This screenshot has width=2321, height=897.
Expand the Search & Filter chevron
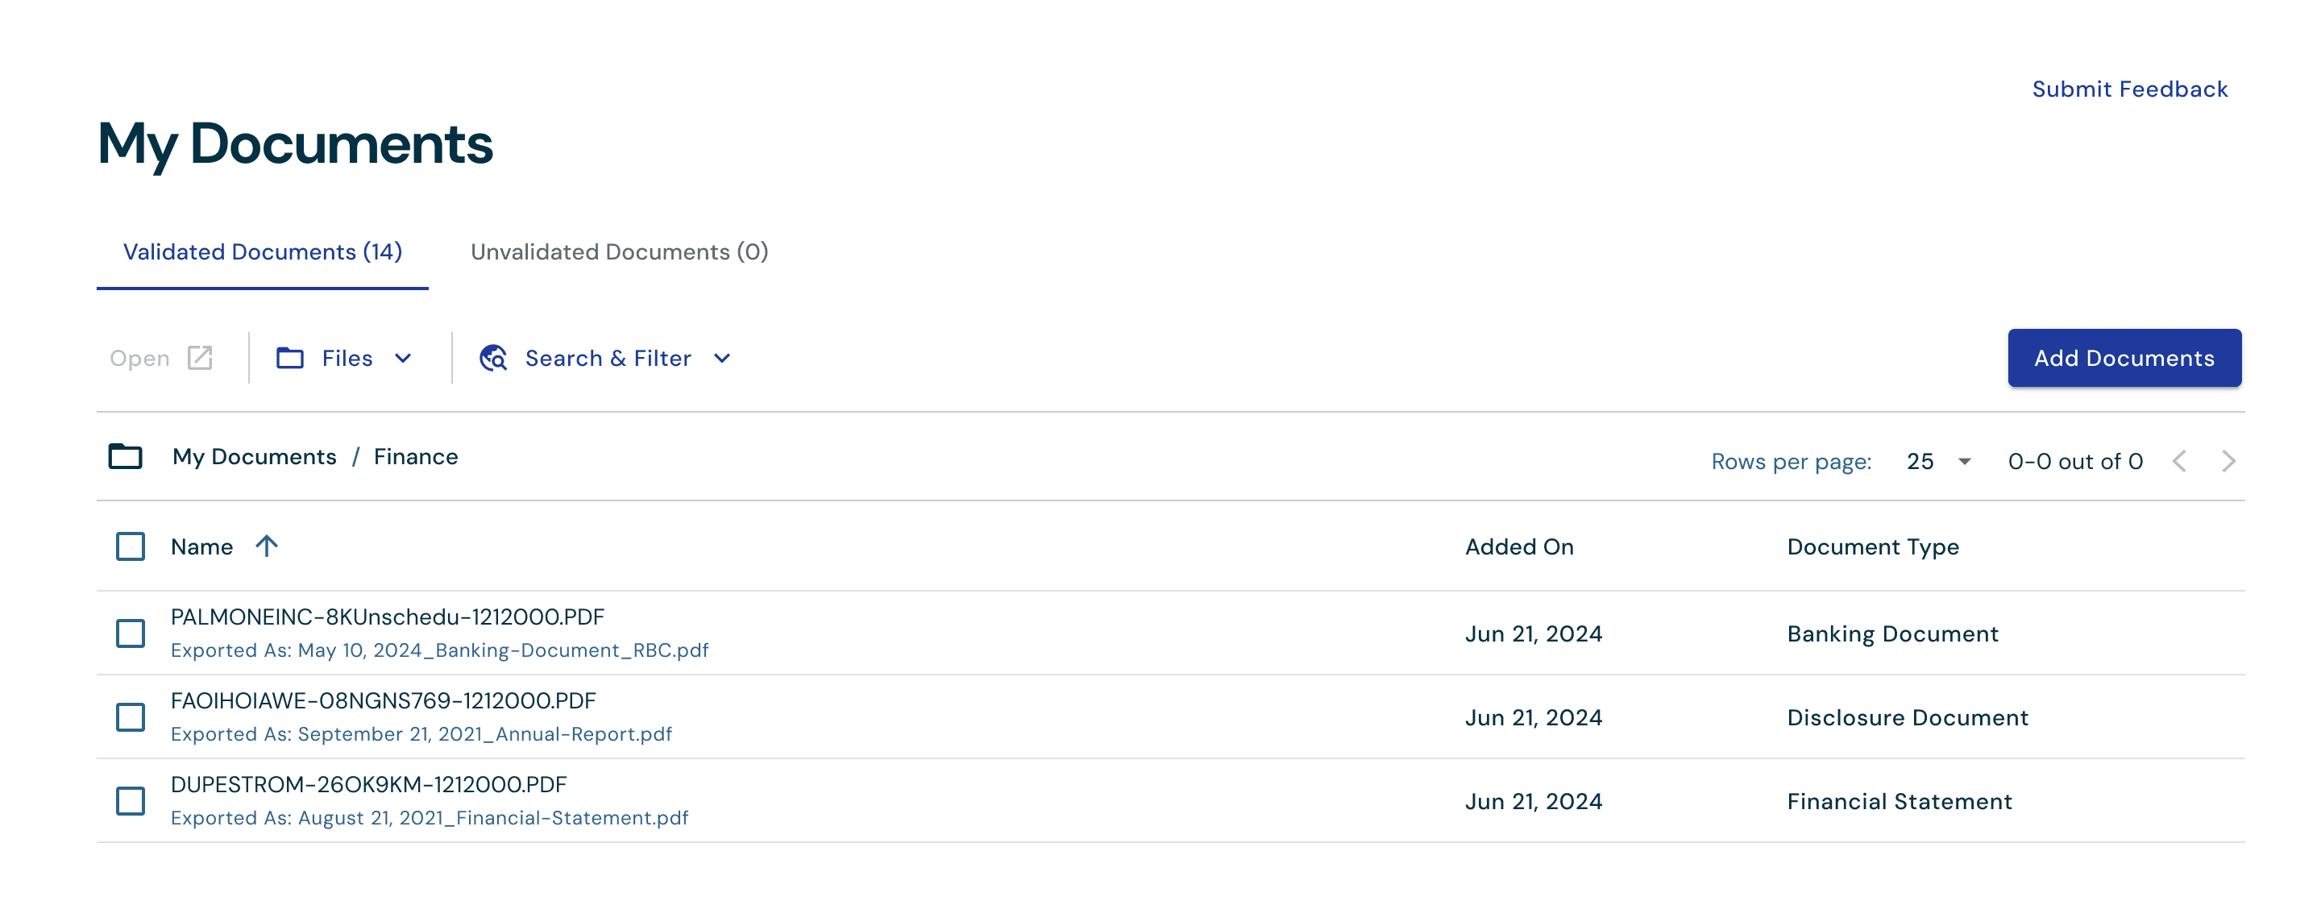point(722,358)
